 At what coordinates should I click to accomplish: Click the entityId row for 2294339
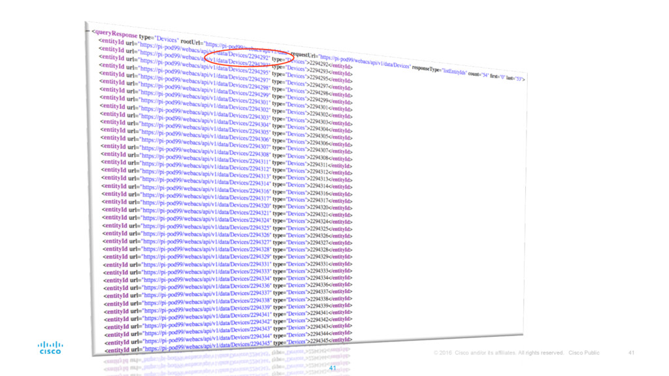(x=229, y=308)
